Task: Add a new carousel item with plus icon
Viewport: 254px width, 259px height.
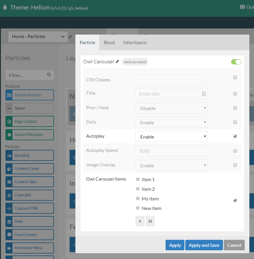Action: click(140, 221)
